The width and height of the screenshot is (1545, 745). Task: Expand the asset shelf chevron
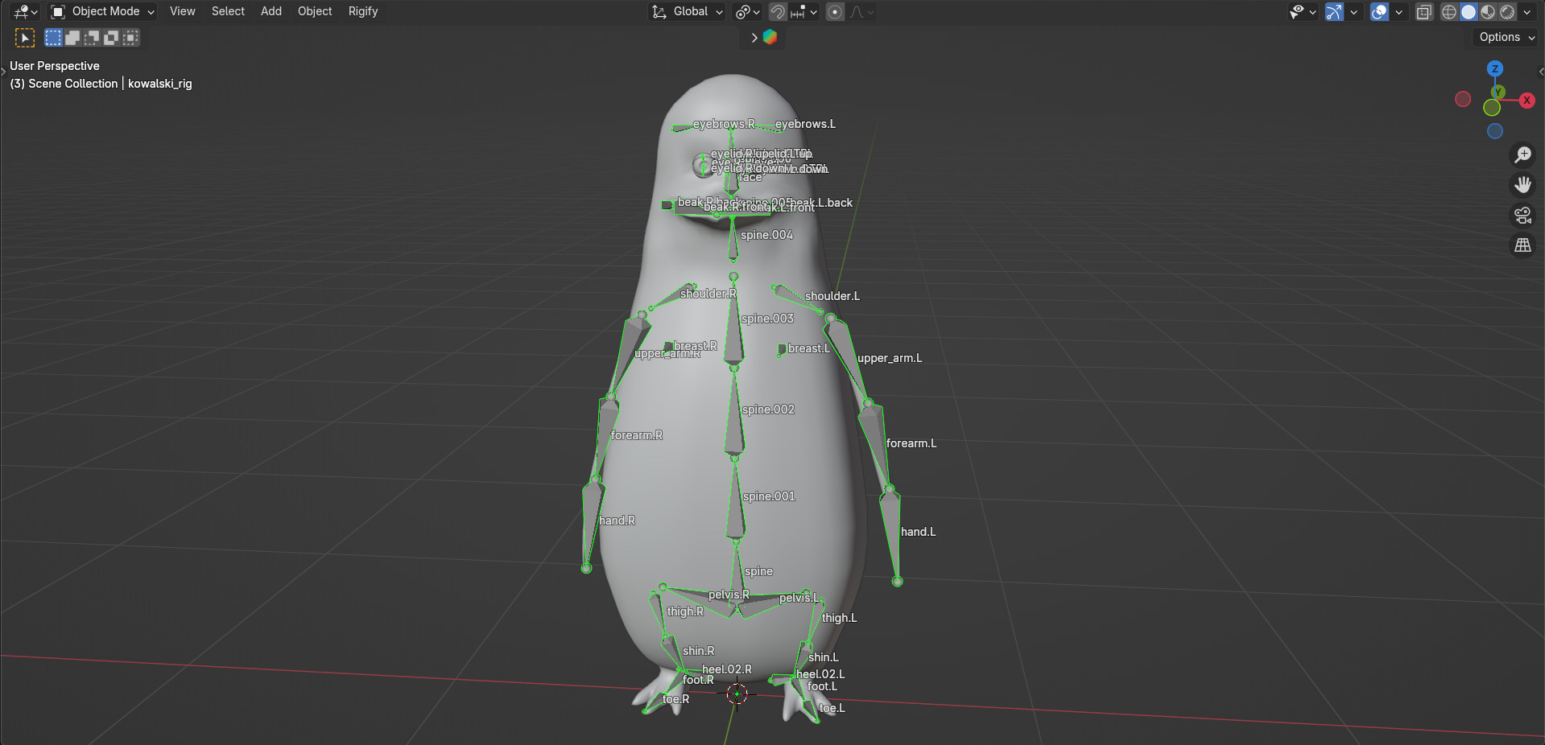(x=754, y=37)
